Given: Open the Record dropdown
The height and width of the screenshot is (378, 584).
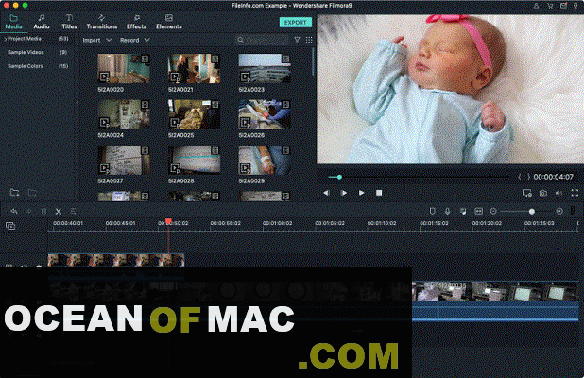Looking at the screenshot, I should pos(134,40).
